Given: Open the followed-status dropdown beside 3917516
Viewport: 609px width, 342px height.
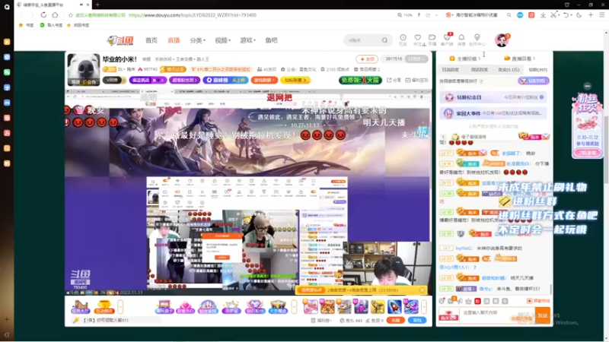Looking at the screenshot, I should tap(416, 59).
